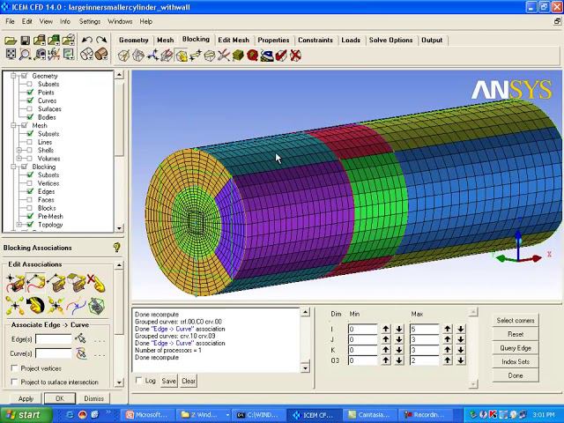Increase the I Max index arrow
Image resolution: width=564 pixels, height=423 pixels.
point(448,329)
